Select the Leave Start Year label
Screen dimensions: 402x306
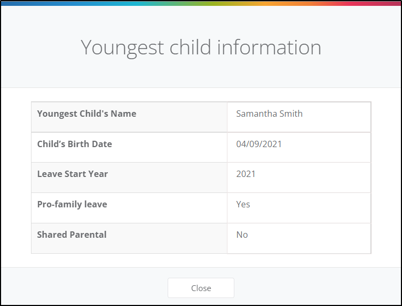coord(73,174)
